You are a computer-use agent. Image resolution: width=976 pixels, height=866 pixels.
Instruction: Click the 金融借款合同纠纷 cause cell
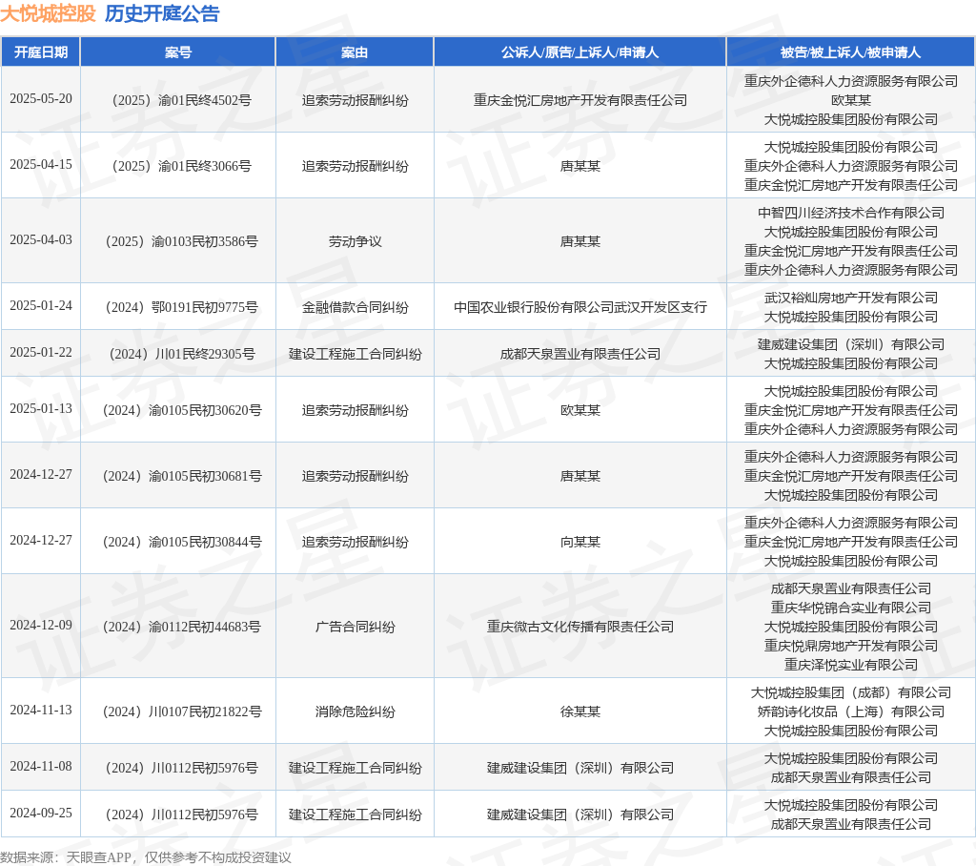point(355,307)
